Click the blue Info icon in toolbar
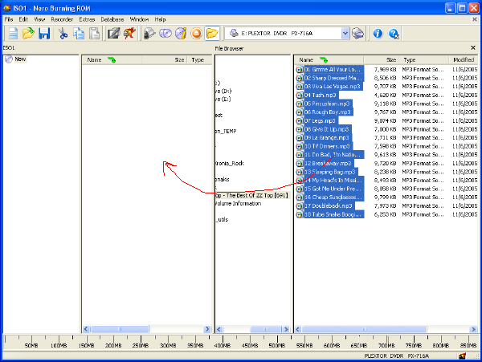 (378, 34)
